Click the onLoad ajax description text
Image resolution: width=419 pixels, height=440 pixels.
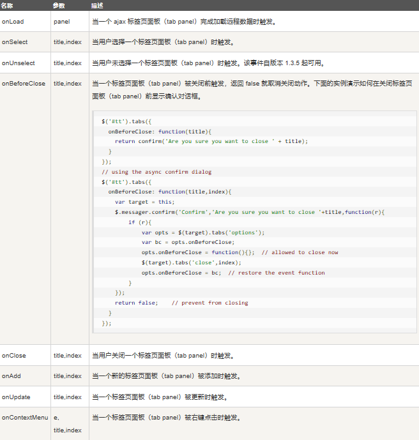click(x=185, y=22)
